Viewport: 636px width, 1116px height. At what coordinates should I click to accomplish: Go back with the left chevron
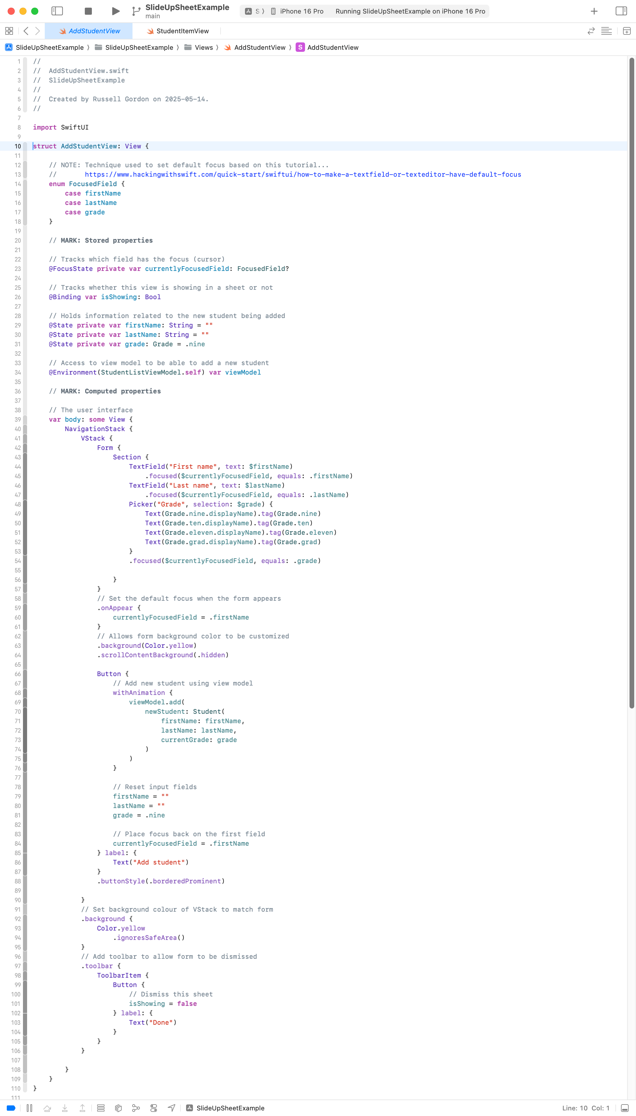26,31
